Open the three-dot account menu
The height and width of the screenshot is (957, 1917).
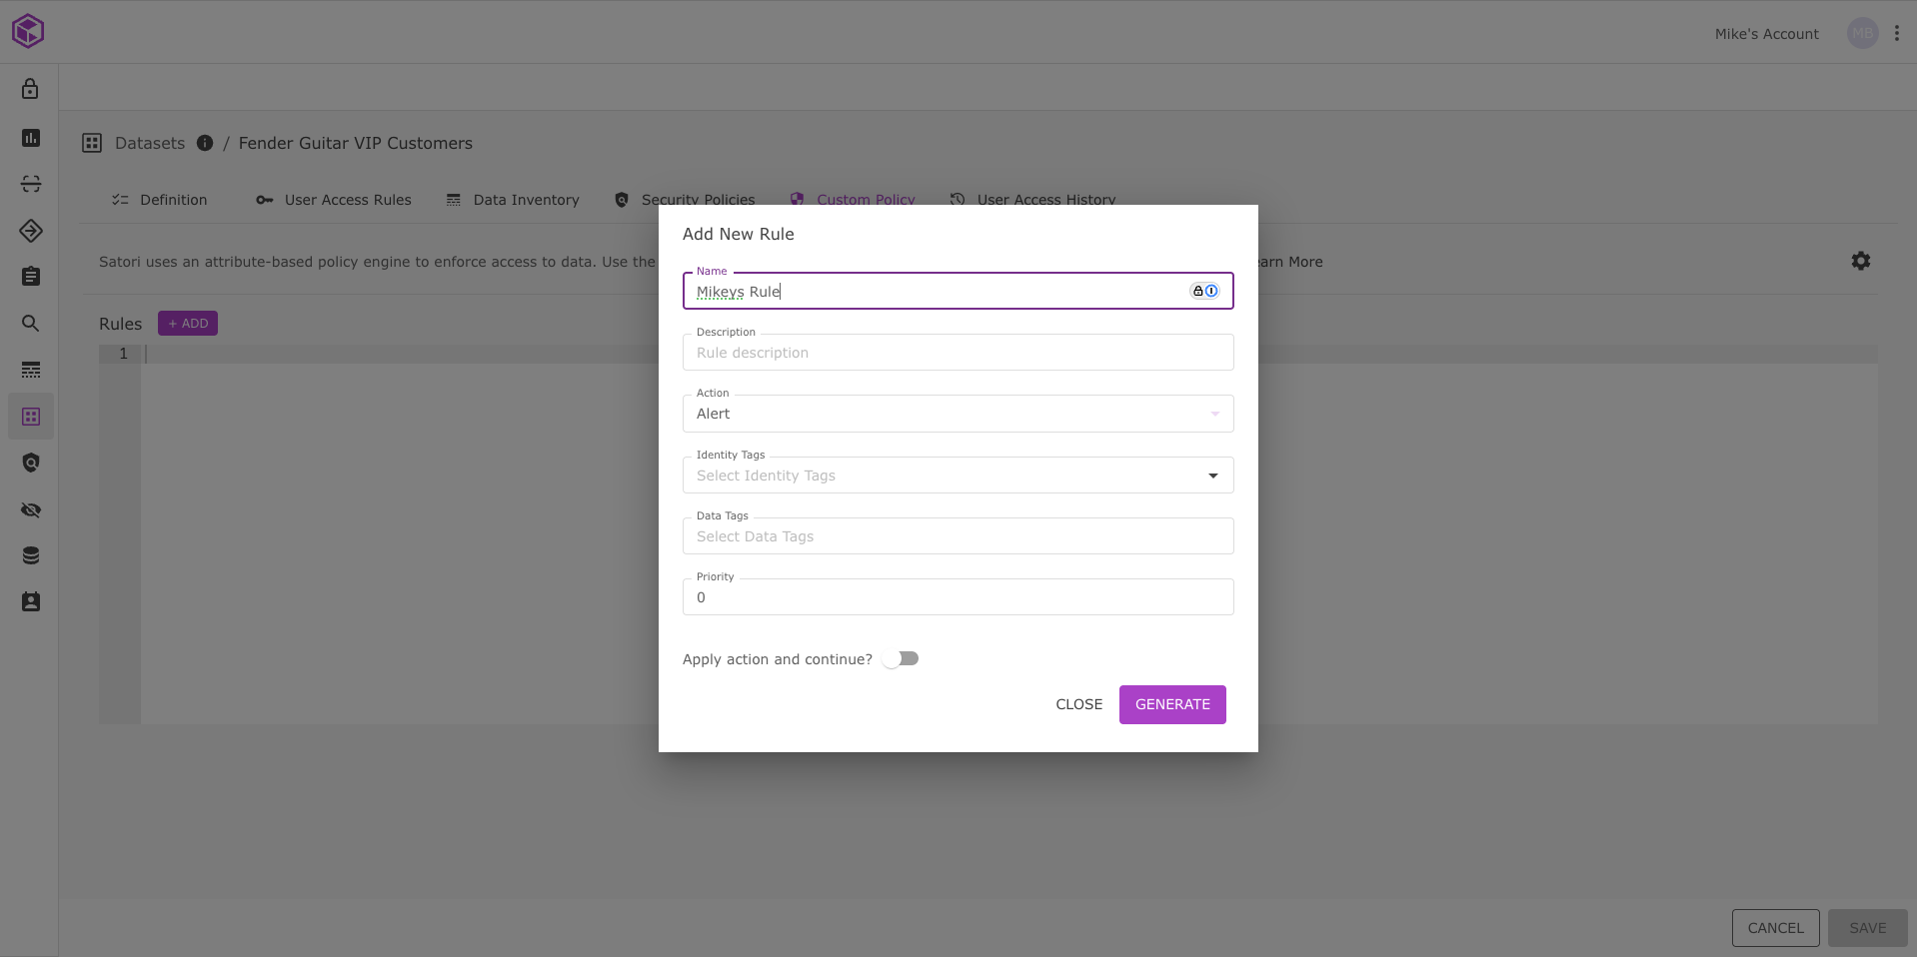point(1896,33)
